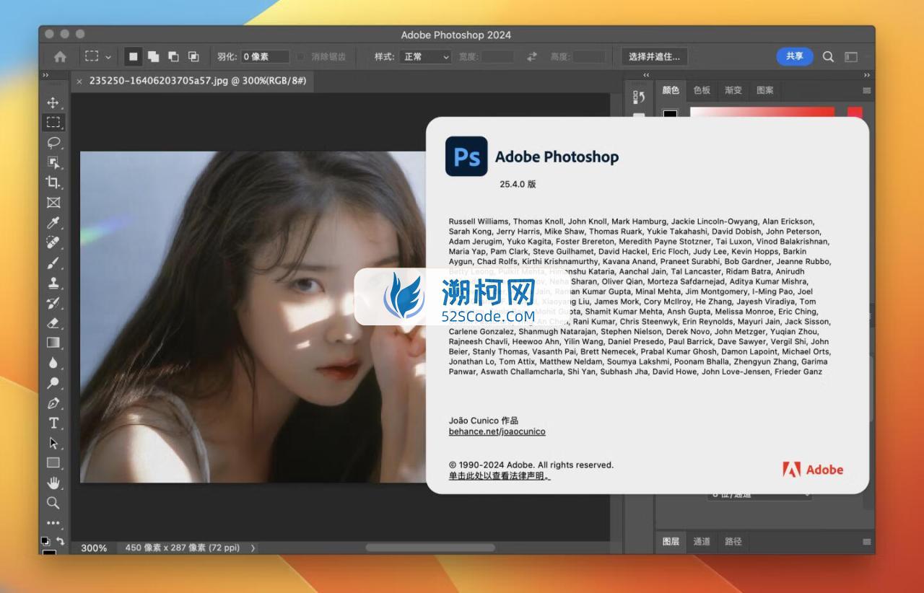
Task: Select the Frame tool
Action: tap(53, 203)
